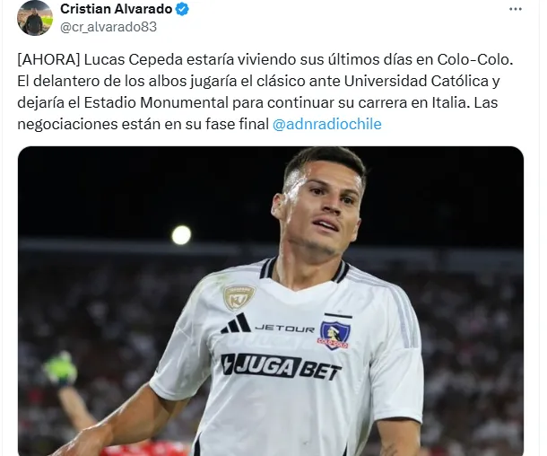This screenshot has width=547, height=456.
Task: Open the three-dot more options menu
Action: pyautogui.click(x=516, y=10)
